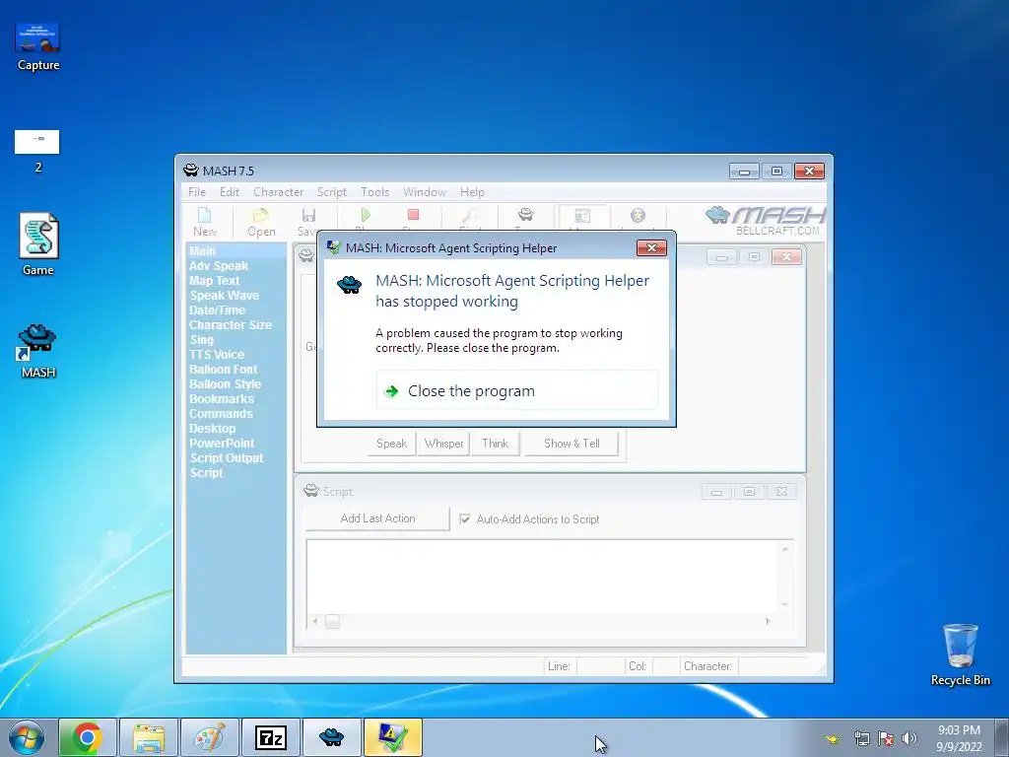Select Balloon Style in the sidebar
Image resolution: width=1009 pixels, height=757 pixels.
tap(225, 384)
